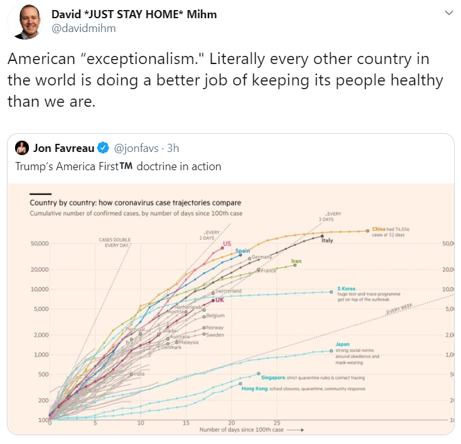Image resolution: width=461 pixels, height=444 pixels.
Task: Open the Jon Favreau display name
Action: [63, 148]
